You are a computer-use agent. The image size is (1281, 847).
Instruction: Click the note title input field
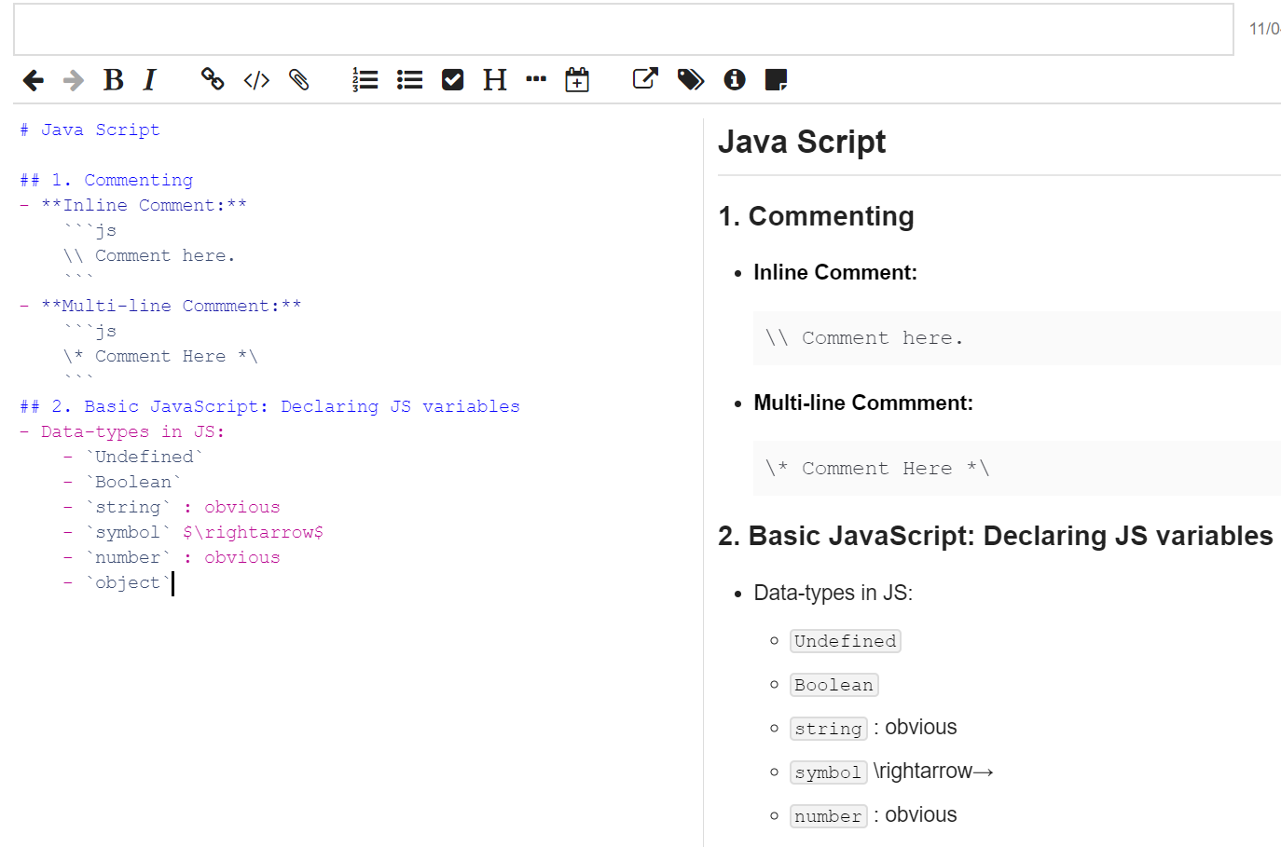click(x=623, y=29)
